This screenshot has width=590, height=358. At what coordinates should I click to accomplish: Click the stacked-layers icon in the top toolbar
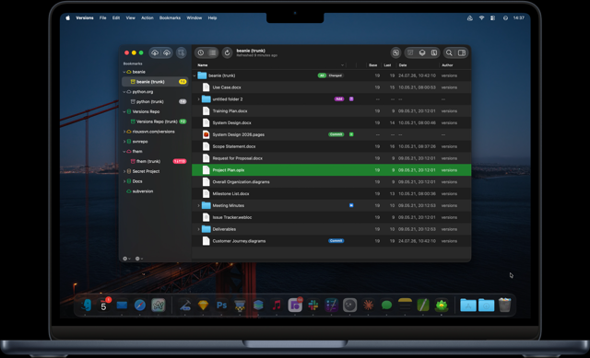coord(422,53)
